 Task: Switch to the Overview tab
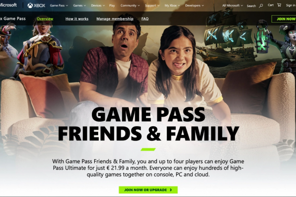(45, 19)
